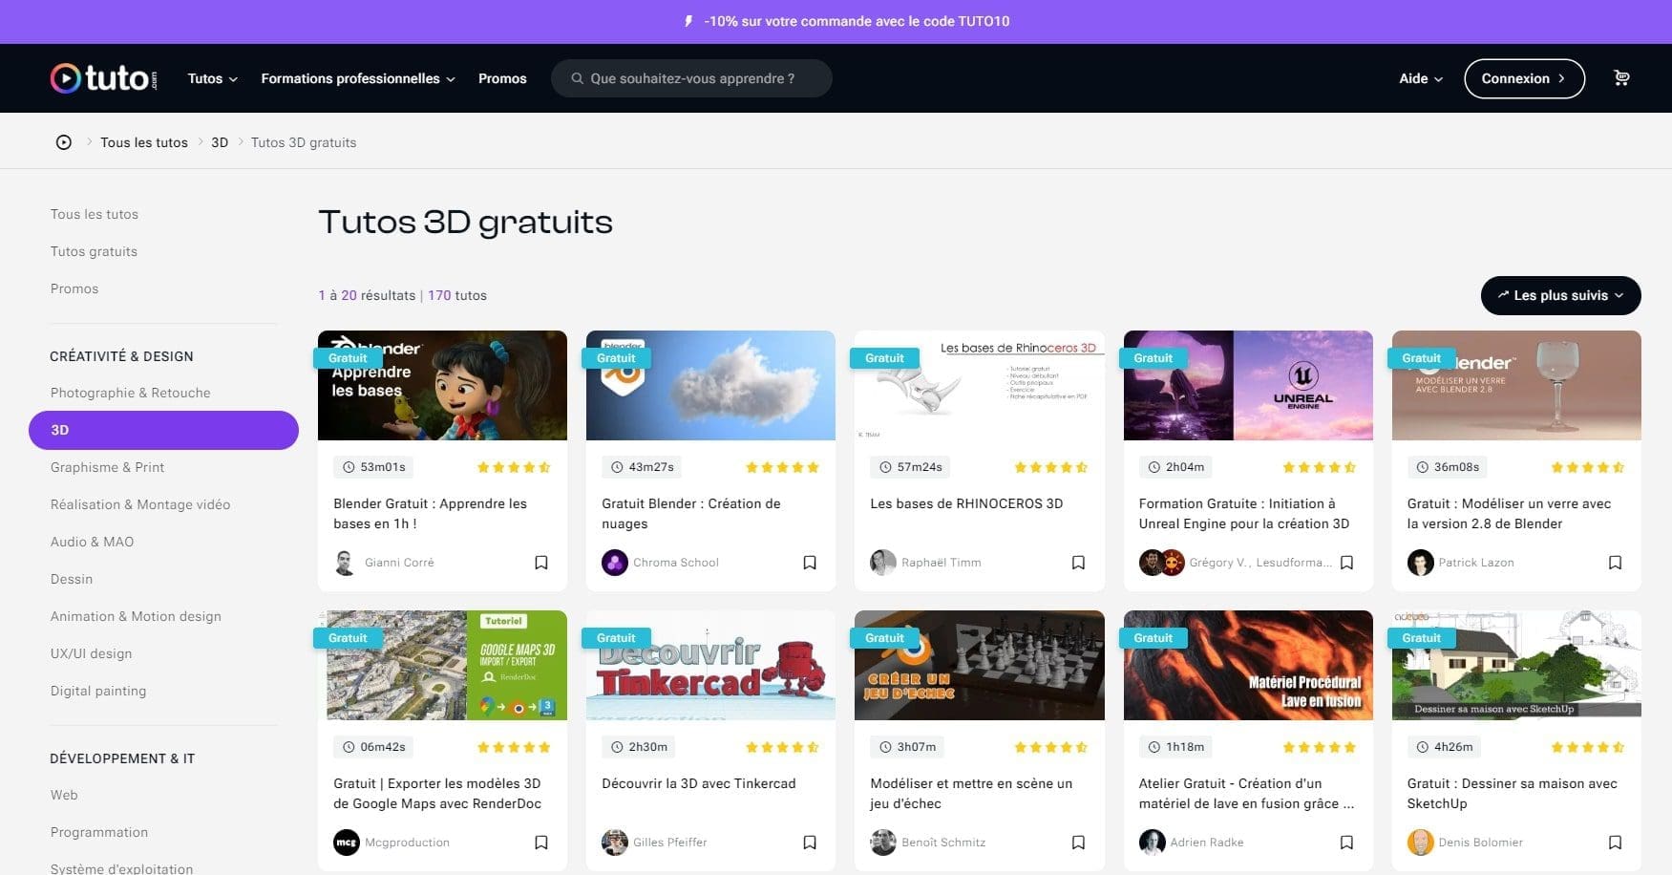Screen dimensions: 1672x875
Task: Open Blender Apprendre les bases thumbnail
Action: click(442, 385)
